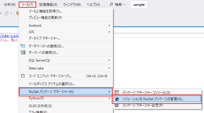204x113 pixels.
Task: Click the Ctrl+K, Ctrl+B shortcut text
Action: [x=97, y=76]
